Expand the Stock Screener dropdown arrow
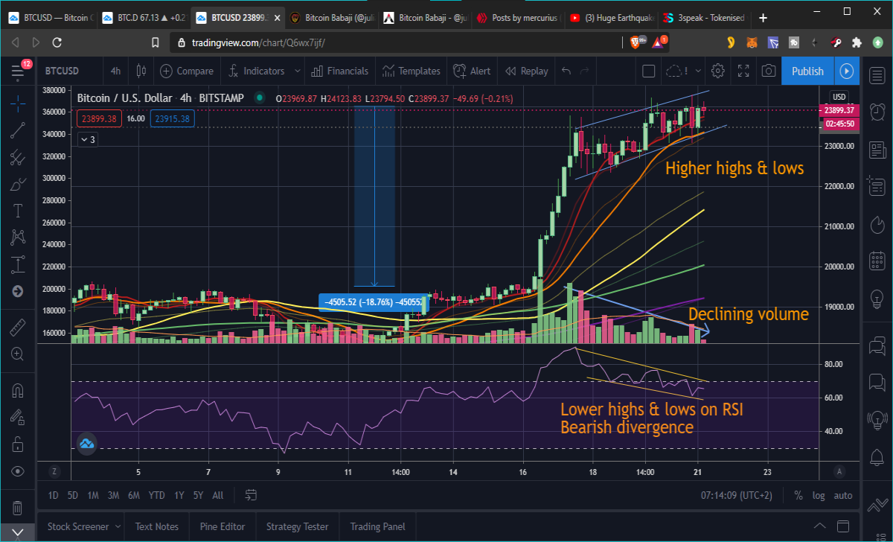893x542 pixels. pyautogui.click(x=118, y=526)
